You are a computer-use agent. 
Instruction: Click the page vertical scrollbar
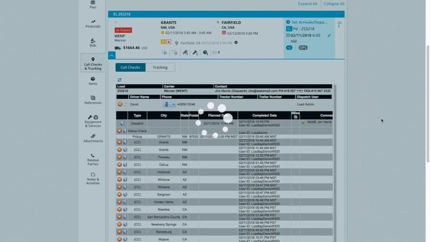point(428,104)
